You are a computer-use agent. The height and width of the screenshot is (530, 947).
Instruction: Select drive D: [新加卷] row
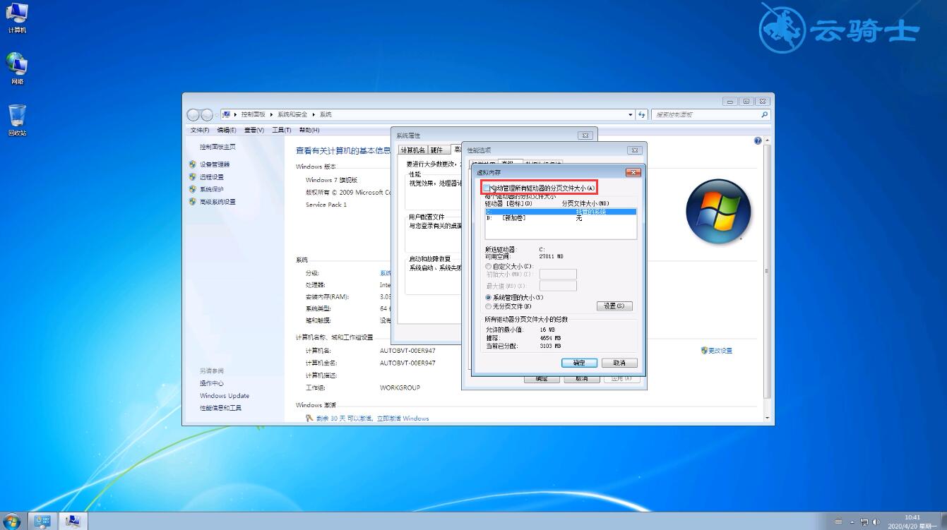561,218
